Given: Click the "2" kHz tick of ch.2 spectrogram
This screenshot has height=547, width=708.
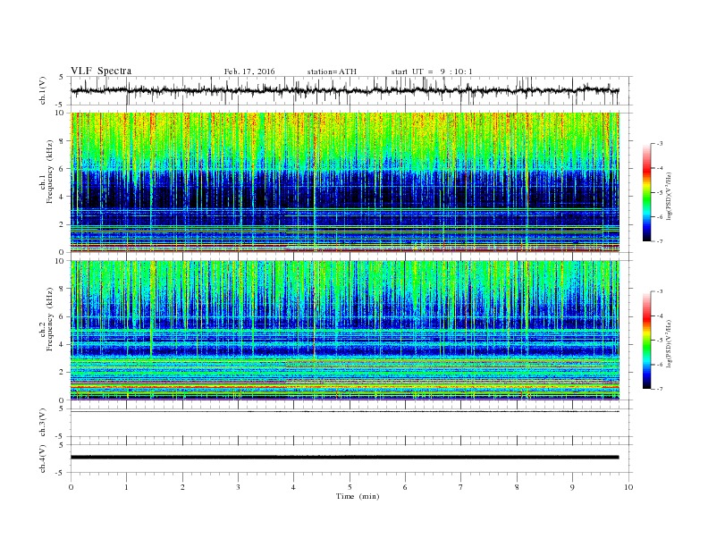Looking at the screenshot, I should coord(62,373).
